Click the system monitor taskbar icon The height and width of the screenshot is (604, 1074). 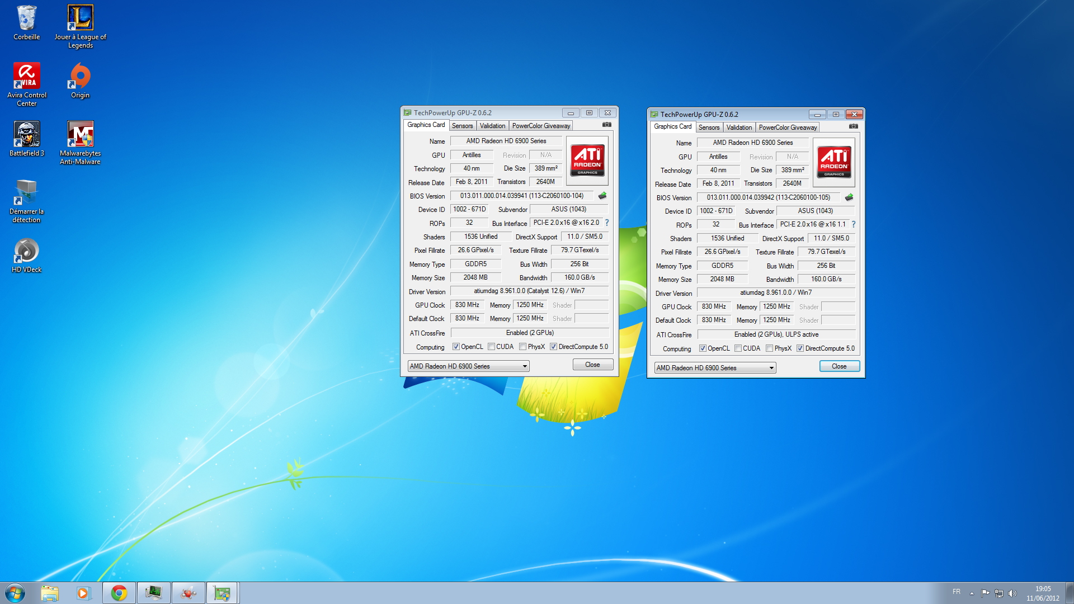(x=153, y=593)
